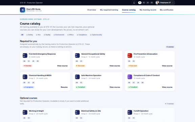The width and height of the screenshot is (195, 122).
Task: Click the red Fire Prevention course icon
Action: (x=130, y=56)
